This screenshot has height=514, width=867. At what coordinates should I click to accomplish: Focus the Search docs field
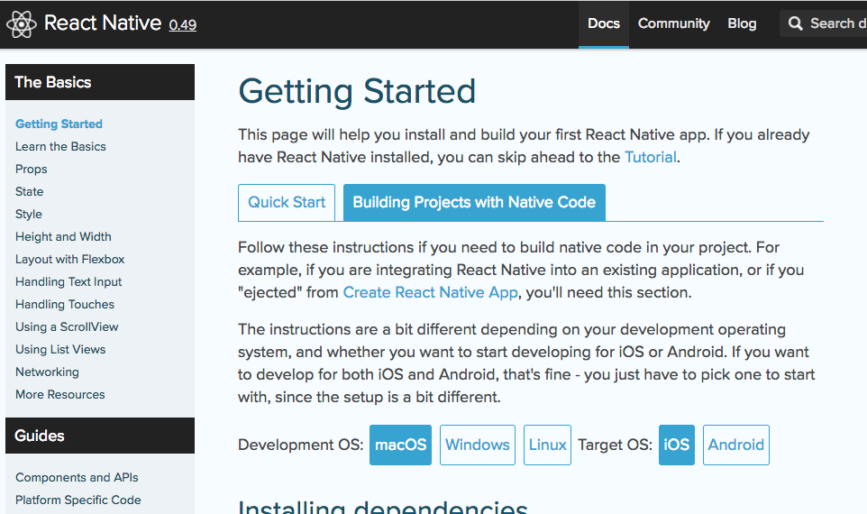point(824,23)
